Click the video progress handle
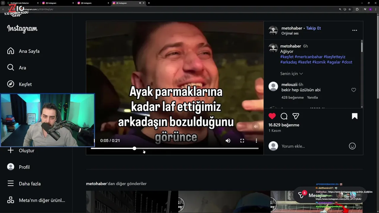379x213 pixels. click(x=134, y=148)
